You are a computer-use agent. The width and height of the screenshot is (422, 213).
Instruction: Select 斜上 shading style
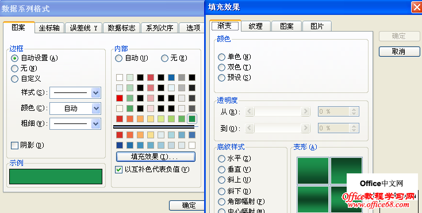221,180
